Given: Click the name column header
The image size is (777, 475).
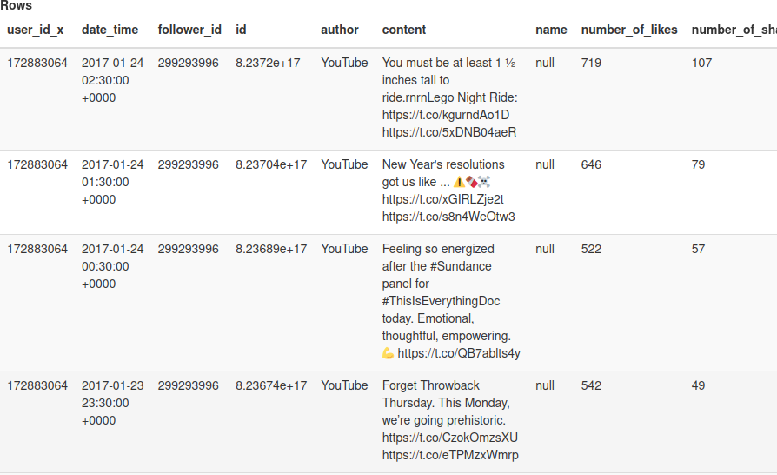Looking at the screenshot, I should [551, 30].
